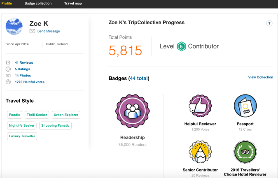278x178 pixels.
Task: Click the Luxury Traveller tag
Action: pos(22,136)
